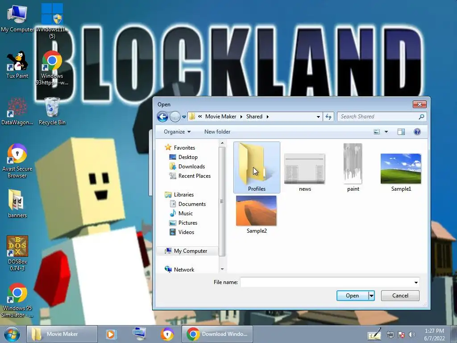
Task: Click the search magnifier icon
Action: coord(421,117)
